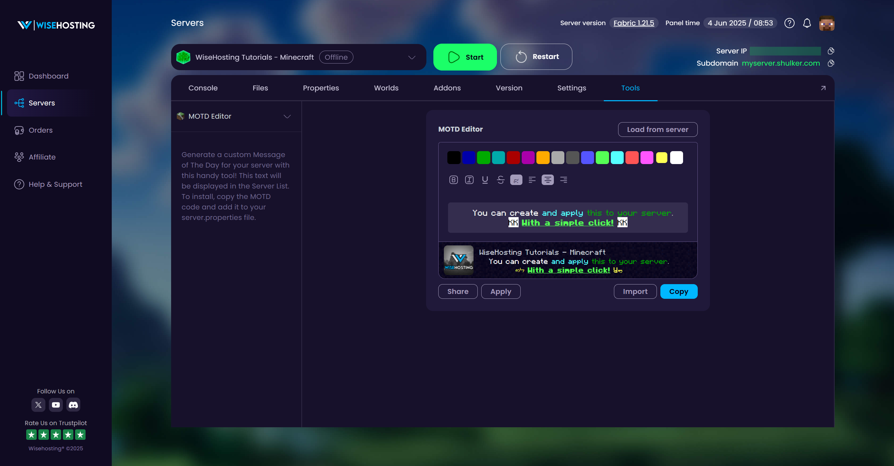Click the WiseHosting logo
The height and width of the screenshot is (466, 894).
tap(56, 25)
